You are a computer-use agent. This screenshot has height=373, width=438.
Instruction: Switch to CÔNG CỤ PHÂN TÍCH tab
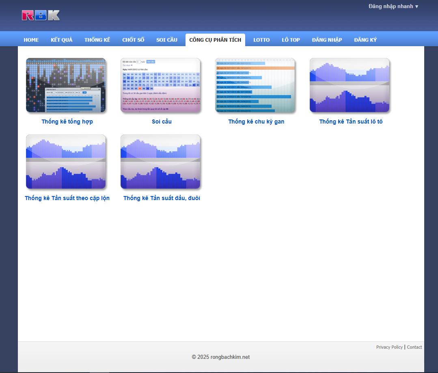click(x=215, y=40)
